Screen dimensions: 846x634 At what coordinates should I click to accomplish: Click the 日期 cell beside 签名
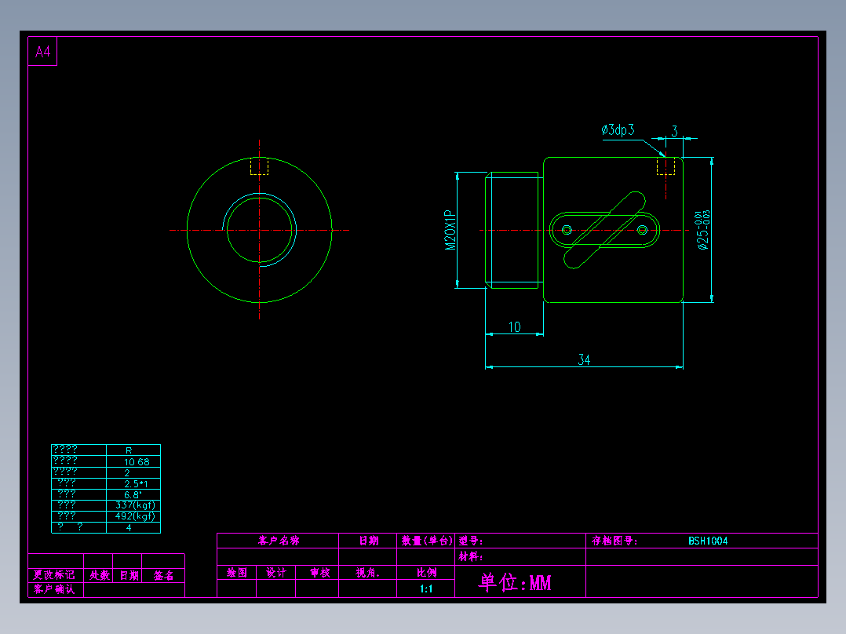129,575
